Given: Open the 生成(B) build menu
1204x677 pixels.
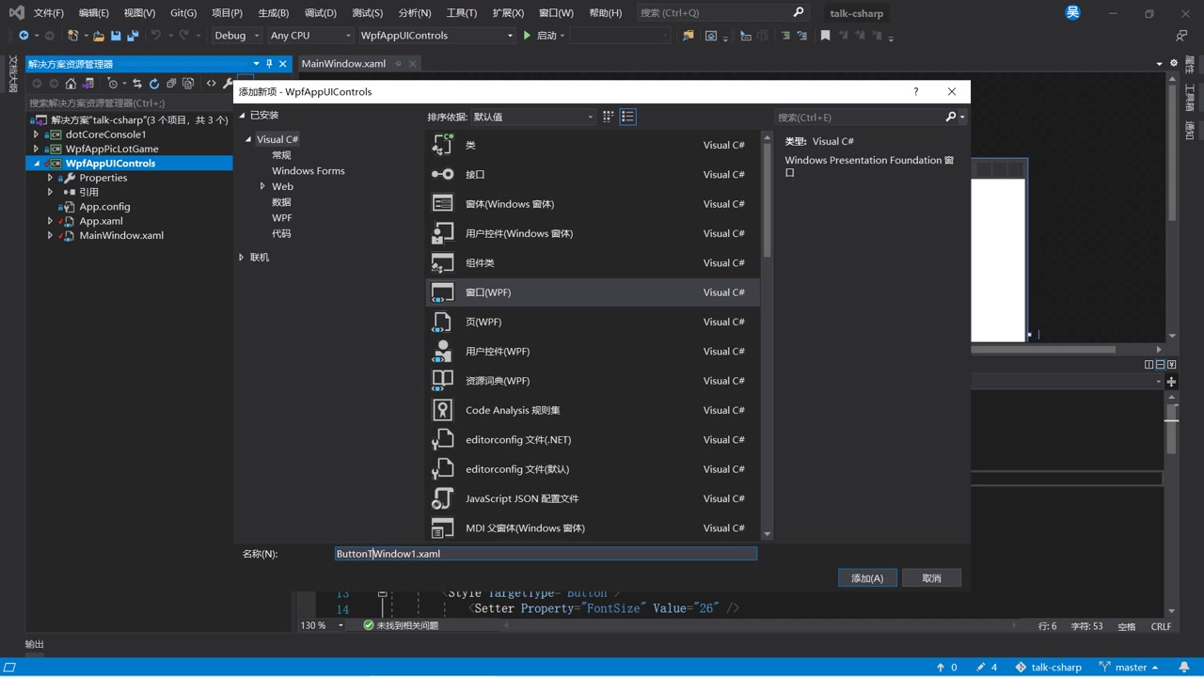Looking at the screenshot, I should point(274,13).
